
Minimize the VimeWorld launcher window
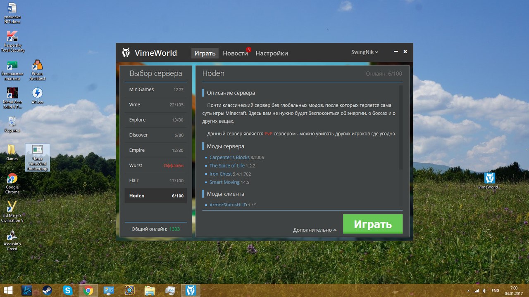point(396,52)
